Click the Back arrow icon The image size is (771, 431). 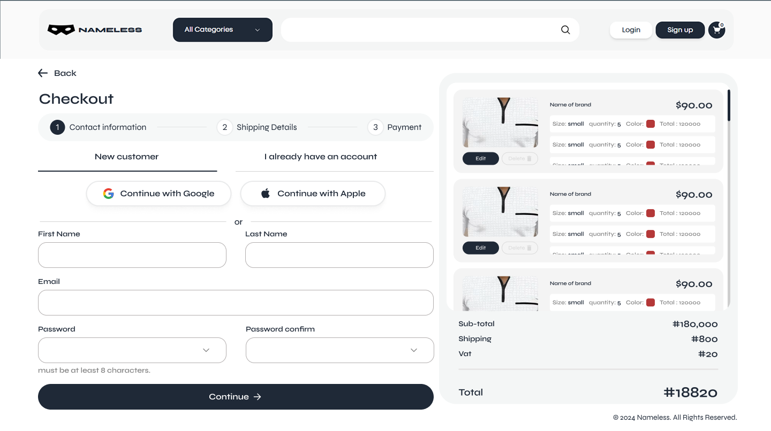pos(43,73)
